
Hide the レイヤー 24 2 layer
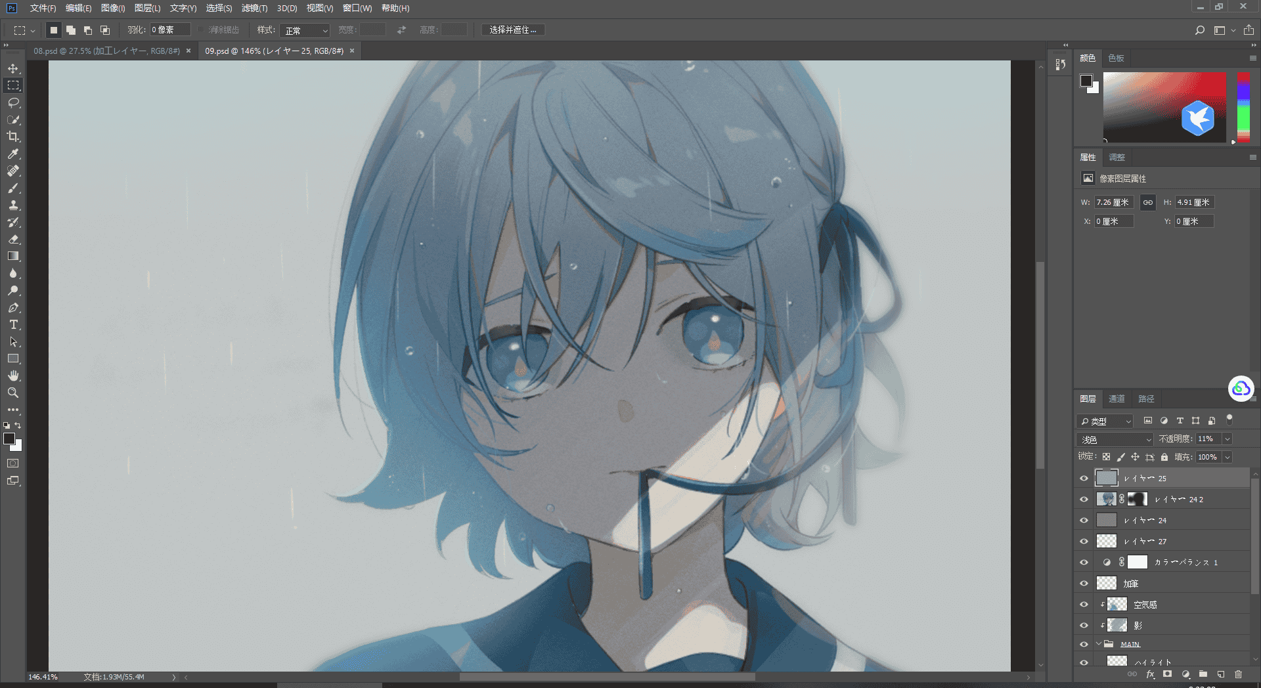click(x=1084, y=500)
